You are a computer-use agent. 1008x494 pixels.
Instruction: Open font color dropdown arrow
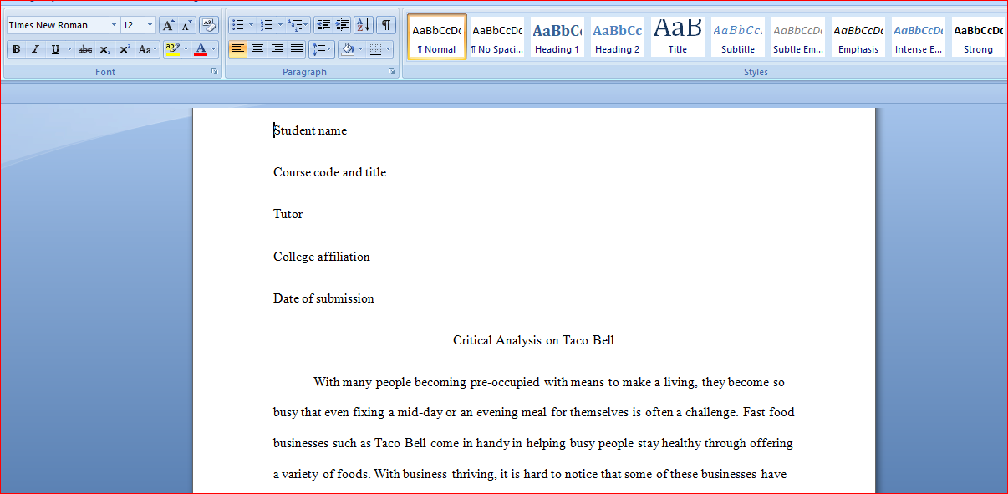tap(214, 50)
